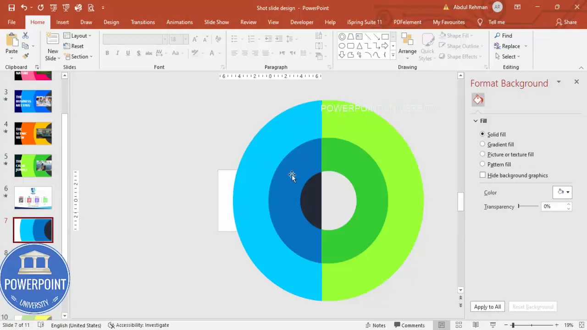This screenshot has width=587, height=330.
Task: Select bullet list icon
Action: (234, 39)
